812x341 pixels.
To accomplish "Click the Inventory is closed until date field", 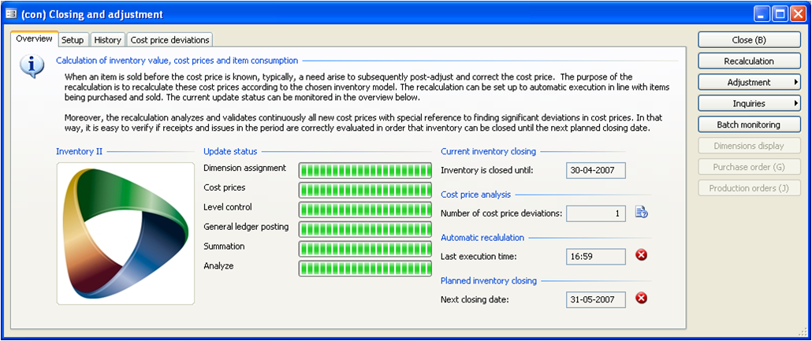I will click(595, 170).
